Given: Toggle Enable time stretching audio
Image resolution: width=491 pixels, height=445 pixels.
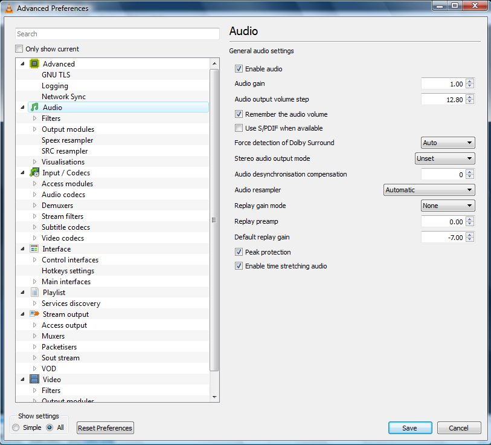Looking at the screenshot, I should 239,266.
